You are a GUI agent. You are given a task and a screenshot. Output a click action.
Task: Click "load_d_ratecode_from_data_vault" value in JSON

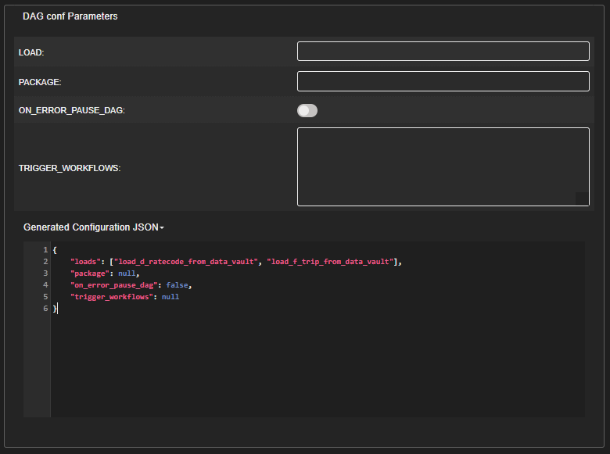pyautogui.click(x=186, y=262)
